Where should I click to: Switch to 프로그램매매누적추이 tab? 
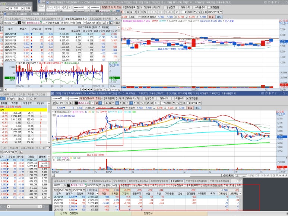[x=52, y=19]
